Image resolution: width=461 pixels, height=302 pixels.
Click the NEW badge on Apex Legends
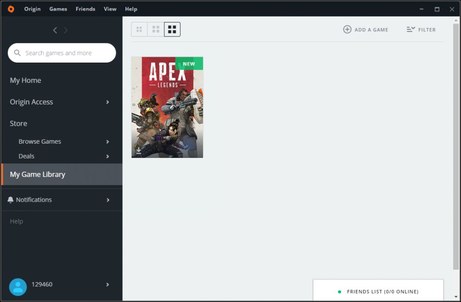(189, 64)
